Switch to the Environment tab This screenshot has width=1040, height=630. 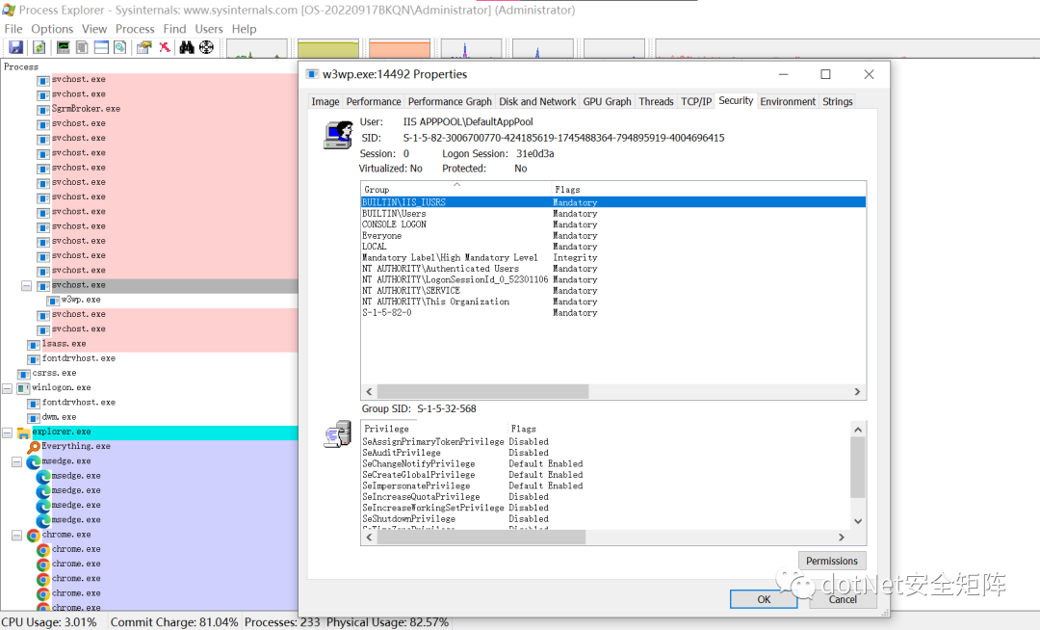[788, 101]
